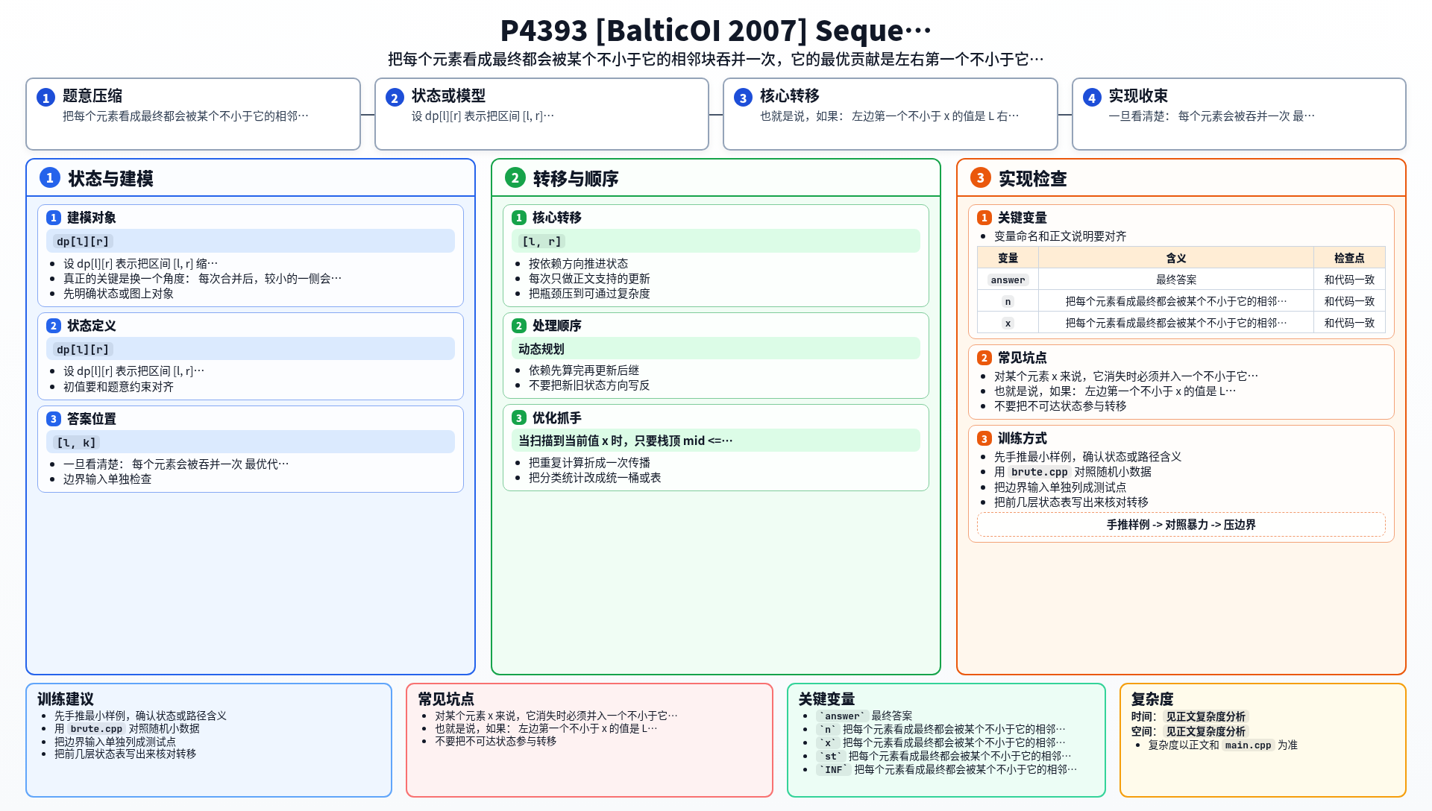Click 把前几层状态表写出来核对转移 in orange panel

(1071, 502)
